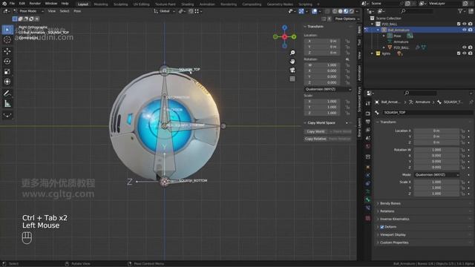Select rendered viewport shading icon
This screenshot has width=475, height=267.
[x=352, y=11]
